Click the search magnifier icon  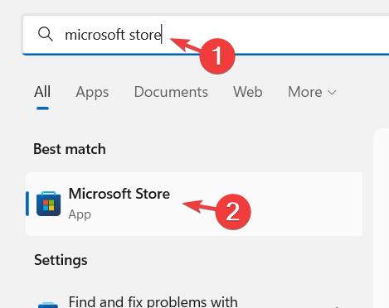coord(46,34)
